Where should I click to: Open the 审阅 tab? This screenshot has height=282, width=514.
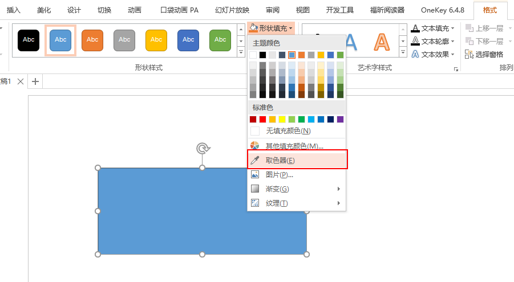coord(273,10)
